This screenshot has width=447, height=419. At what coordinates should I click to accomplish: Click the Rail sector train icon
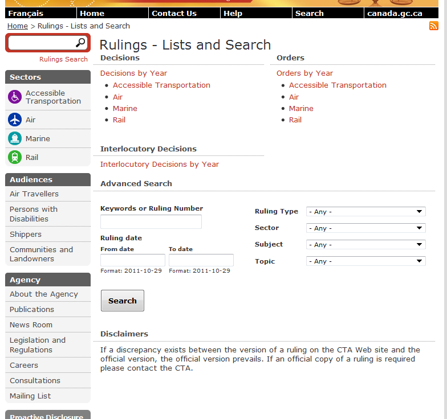tap(15, 157)
